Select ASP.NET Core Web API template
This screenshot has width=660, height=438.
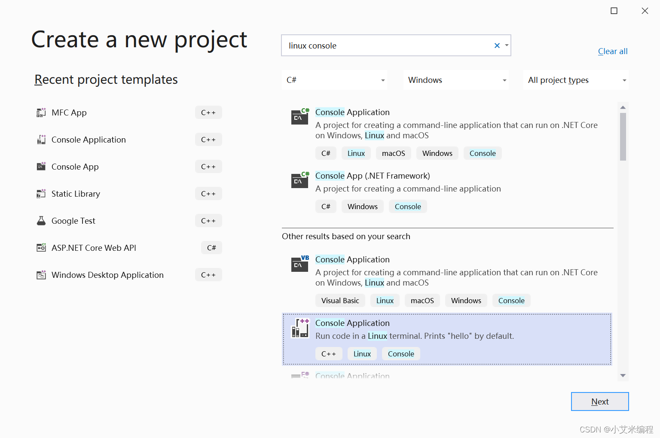[x=129, y=248]
